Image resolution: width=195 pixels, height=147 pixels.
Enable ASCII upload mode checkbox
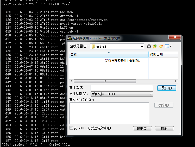tap(71, 128)
